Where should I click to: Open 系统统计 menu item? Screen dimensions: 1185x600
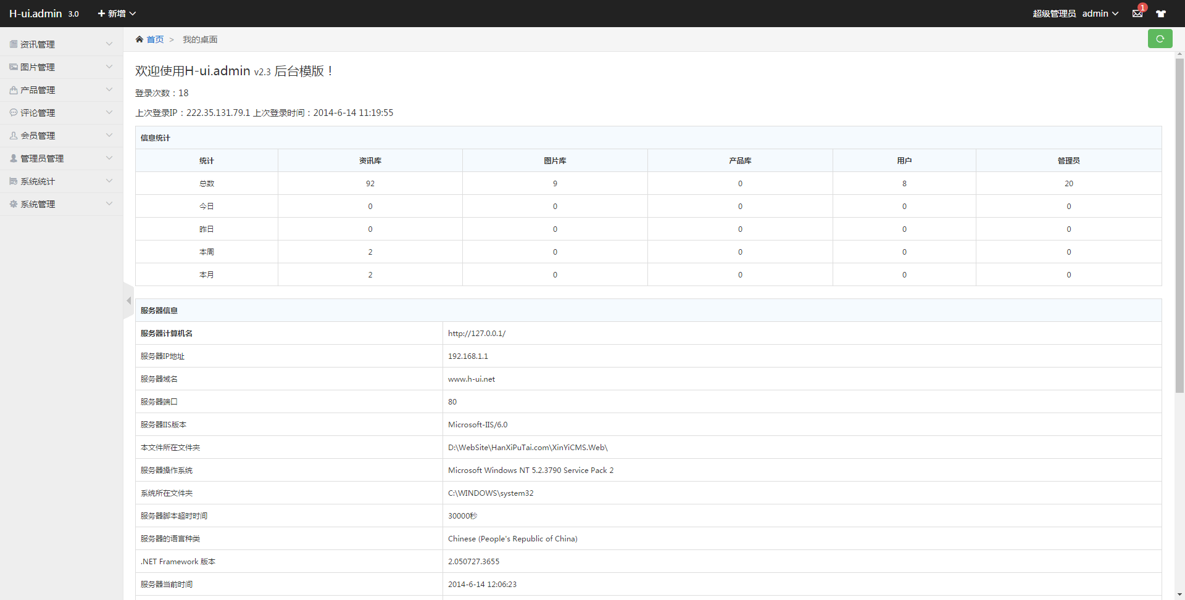click(38, 181)
